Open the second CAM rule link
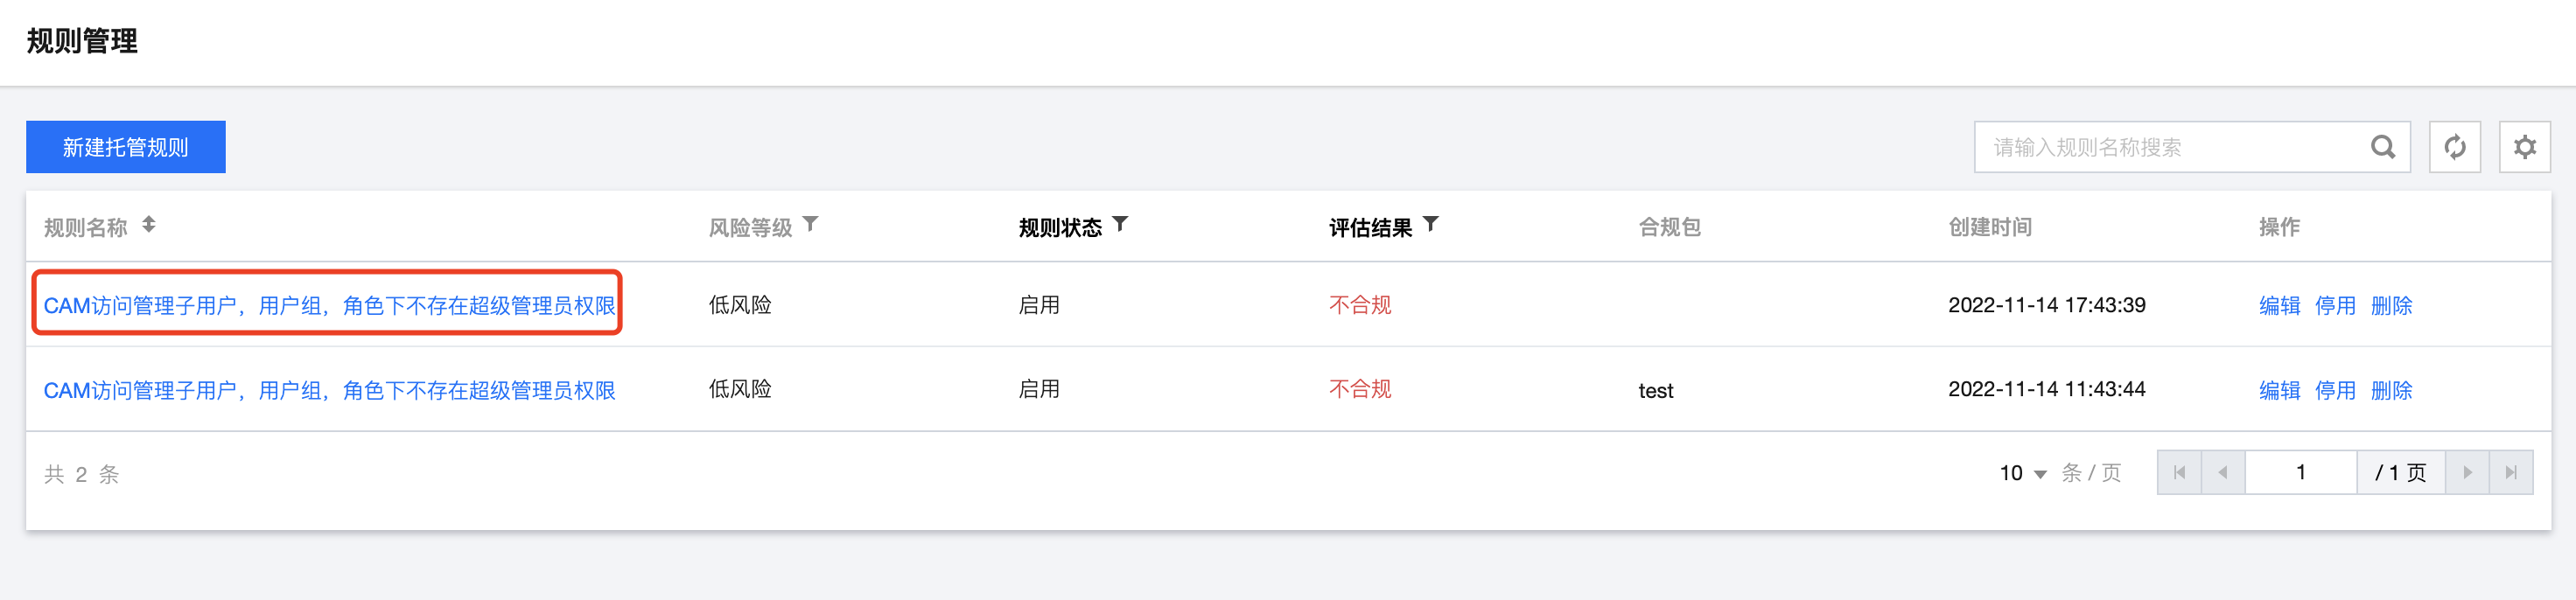This screenshot has height=600, width=2576. [329, 390]
